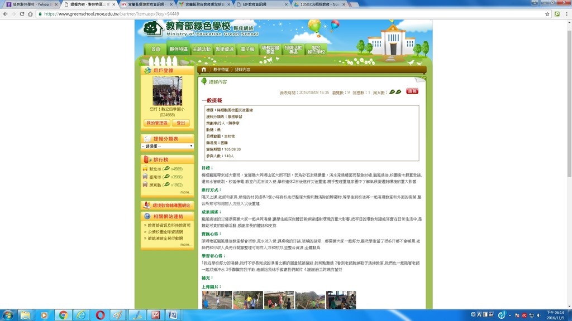The width and height of the screenshot is (572, 321).
Task: Click the blue circular tray icon
Action: pos(502,315)
